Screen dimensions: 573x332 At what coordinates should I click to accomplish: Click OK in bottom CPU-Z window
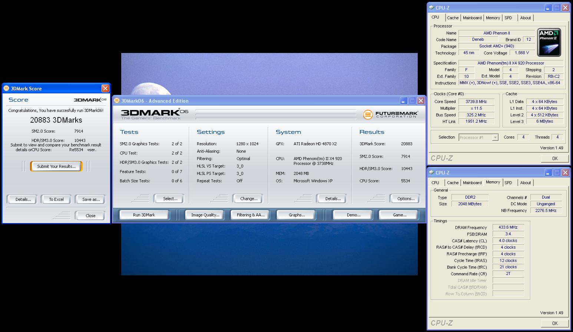coord(555,323)
